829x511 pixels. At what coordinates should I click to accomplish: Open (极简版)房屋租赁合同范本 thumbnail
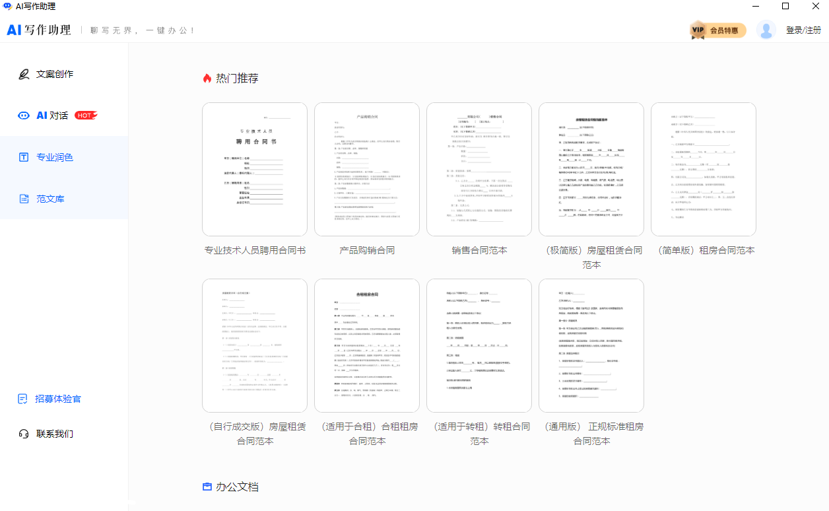pyautogui.click(x=591, y=169)
